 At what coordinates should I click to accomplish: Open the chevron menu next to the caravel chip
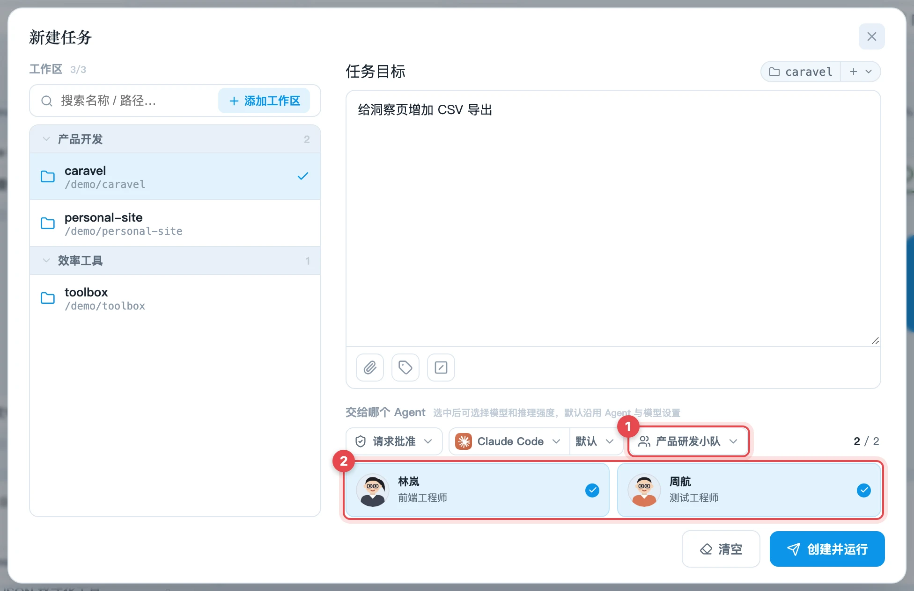pyautogui.click(x=869, y=72)
